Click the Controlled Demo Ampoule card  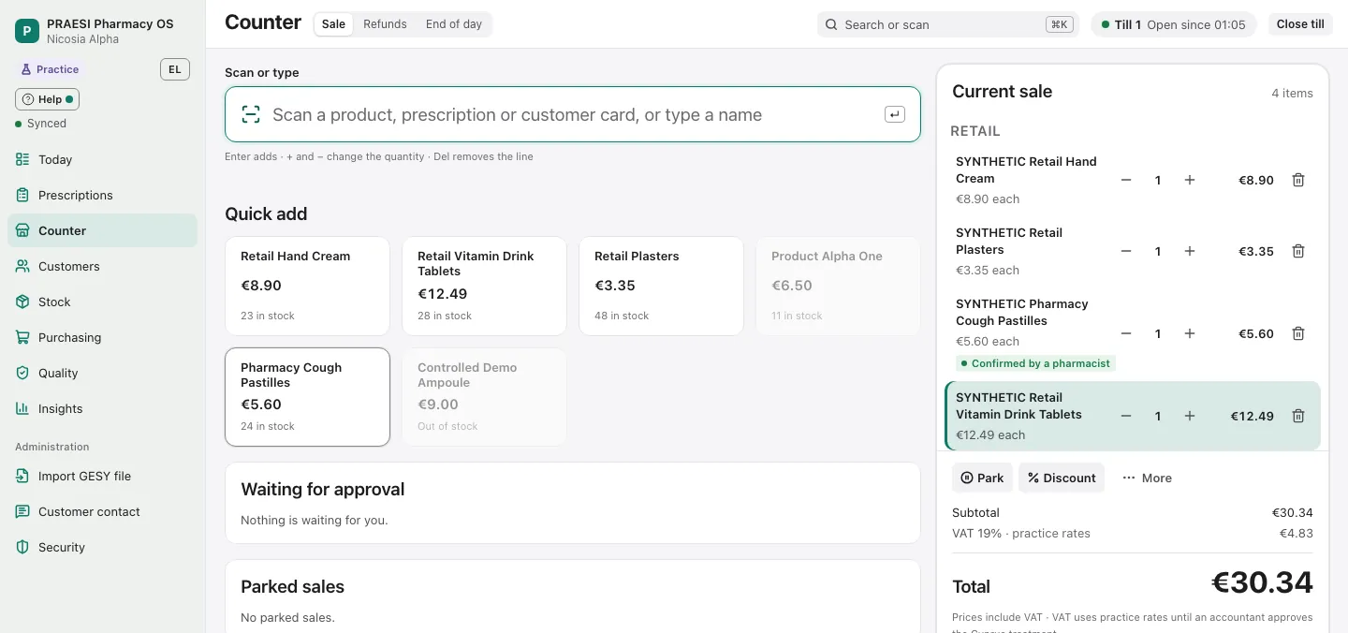(484, 397)
